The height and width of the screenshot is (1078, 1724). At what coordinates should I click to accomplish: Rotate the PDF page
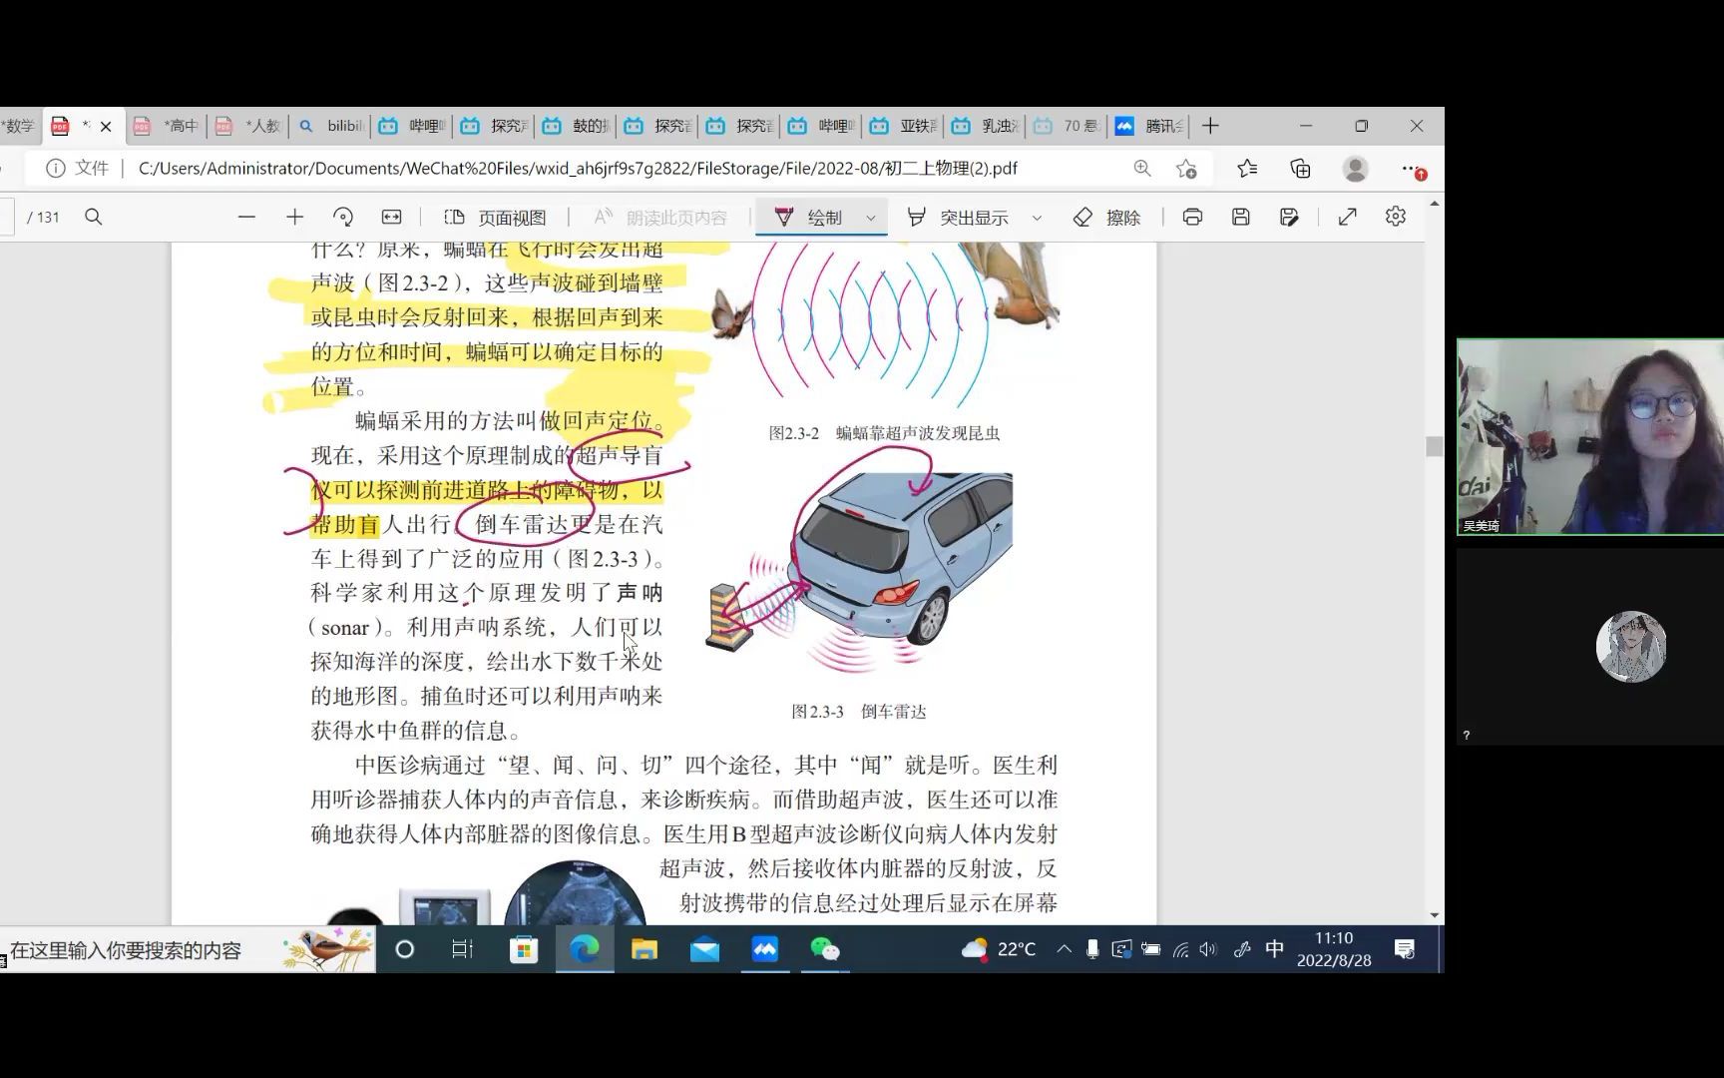click(343, 217)
